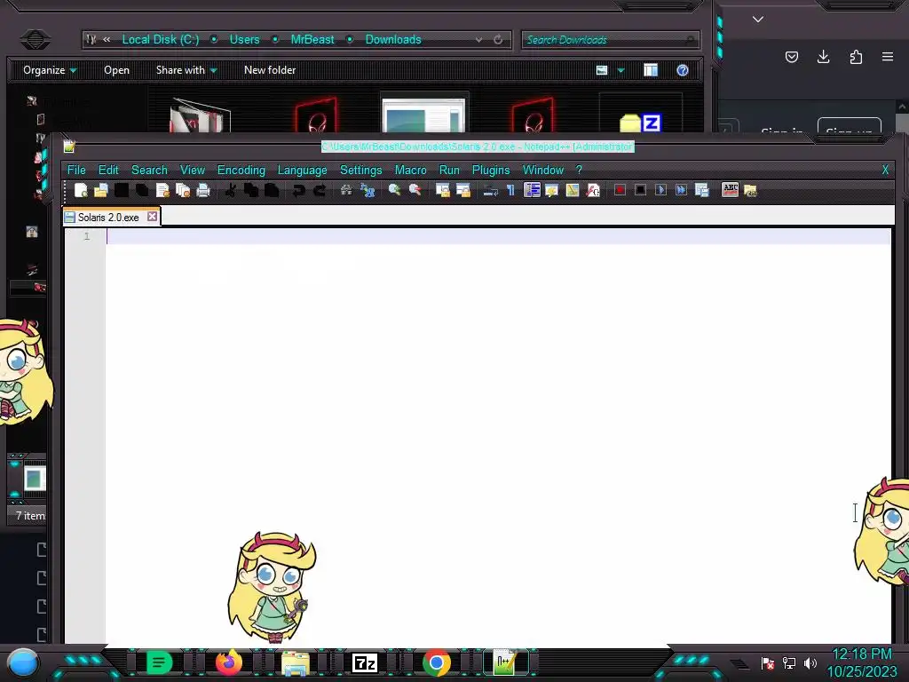Click the Close document toolbar icon

[162, 190]
